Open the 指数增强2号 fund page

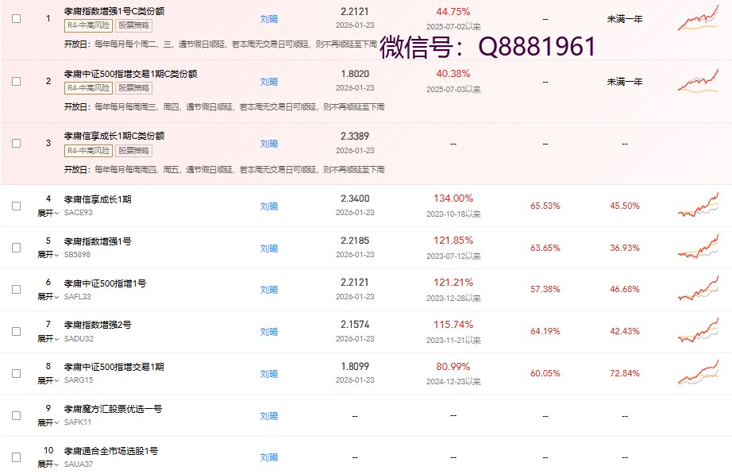point(98,325)
